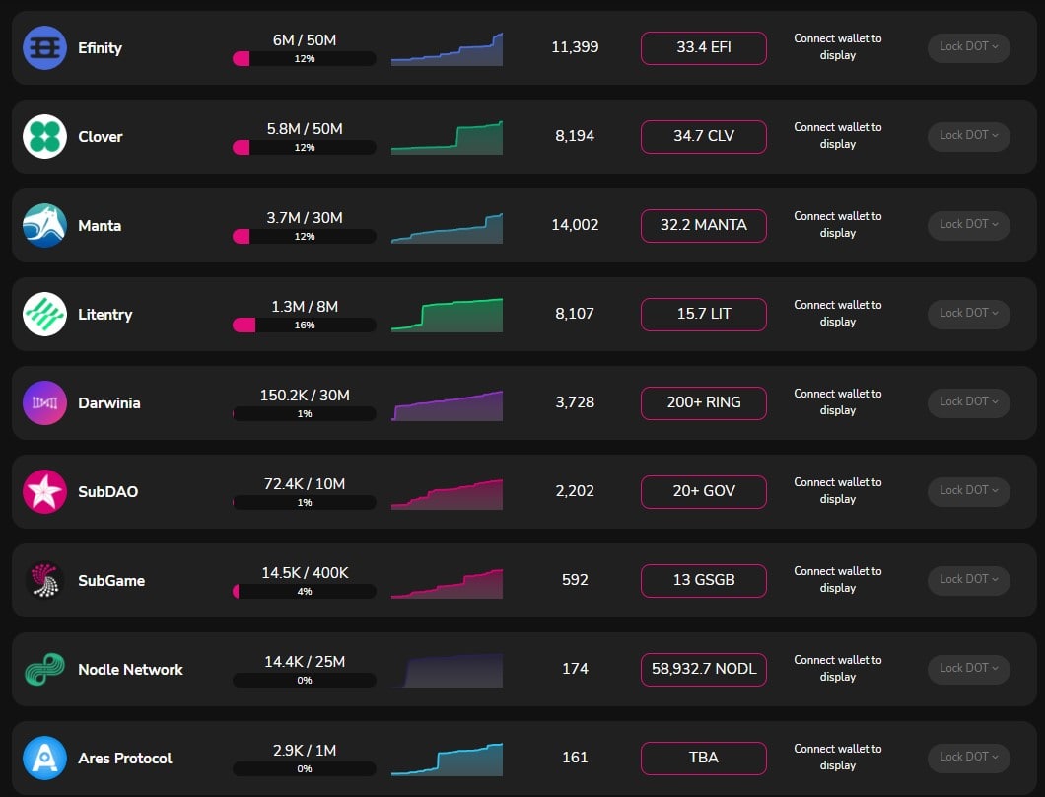Open SubDAO's pink contribution trend chart
Viewport: 1045px width, 797px height.
pos(447,493)
